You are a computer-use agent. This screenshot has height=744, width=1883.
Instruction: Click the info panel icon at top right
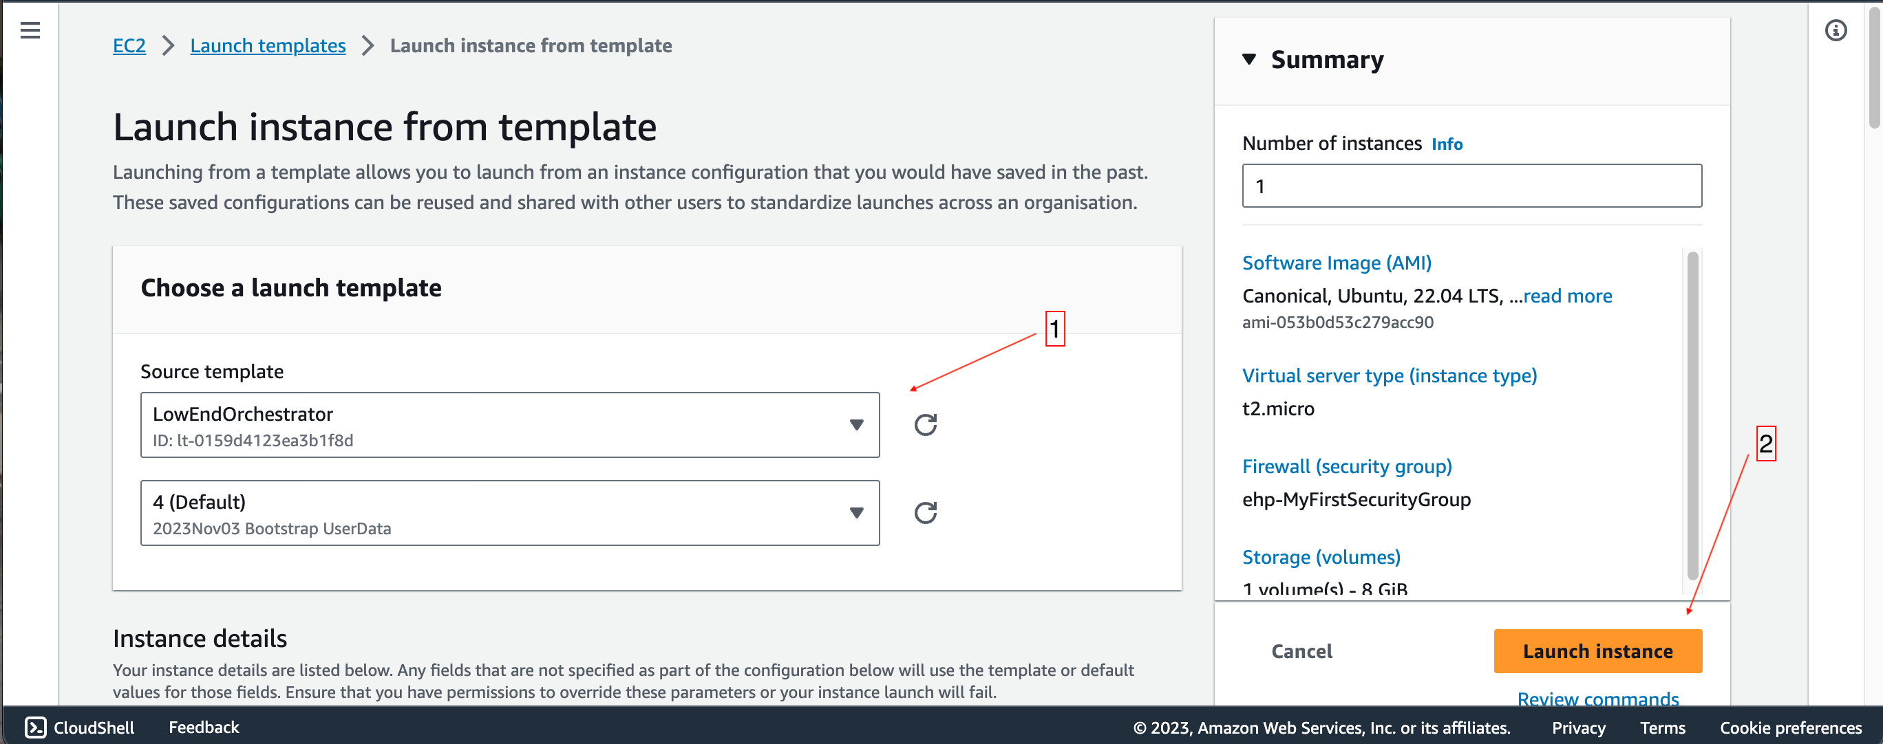(x=1836, y=31)
